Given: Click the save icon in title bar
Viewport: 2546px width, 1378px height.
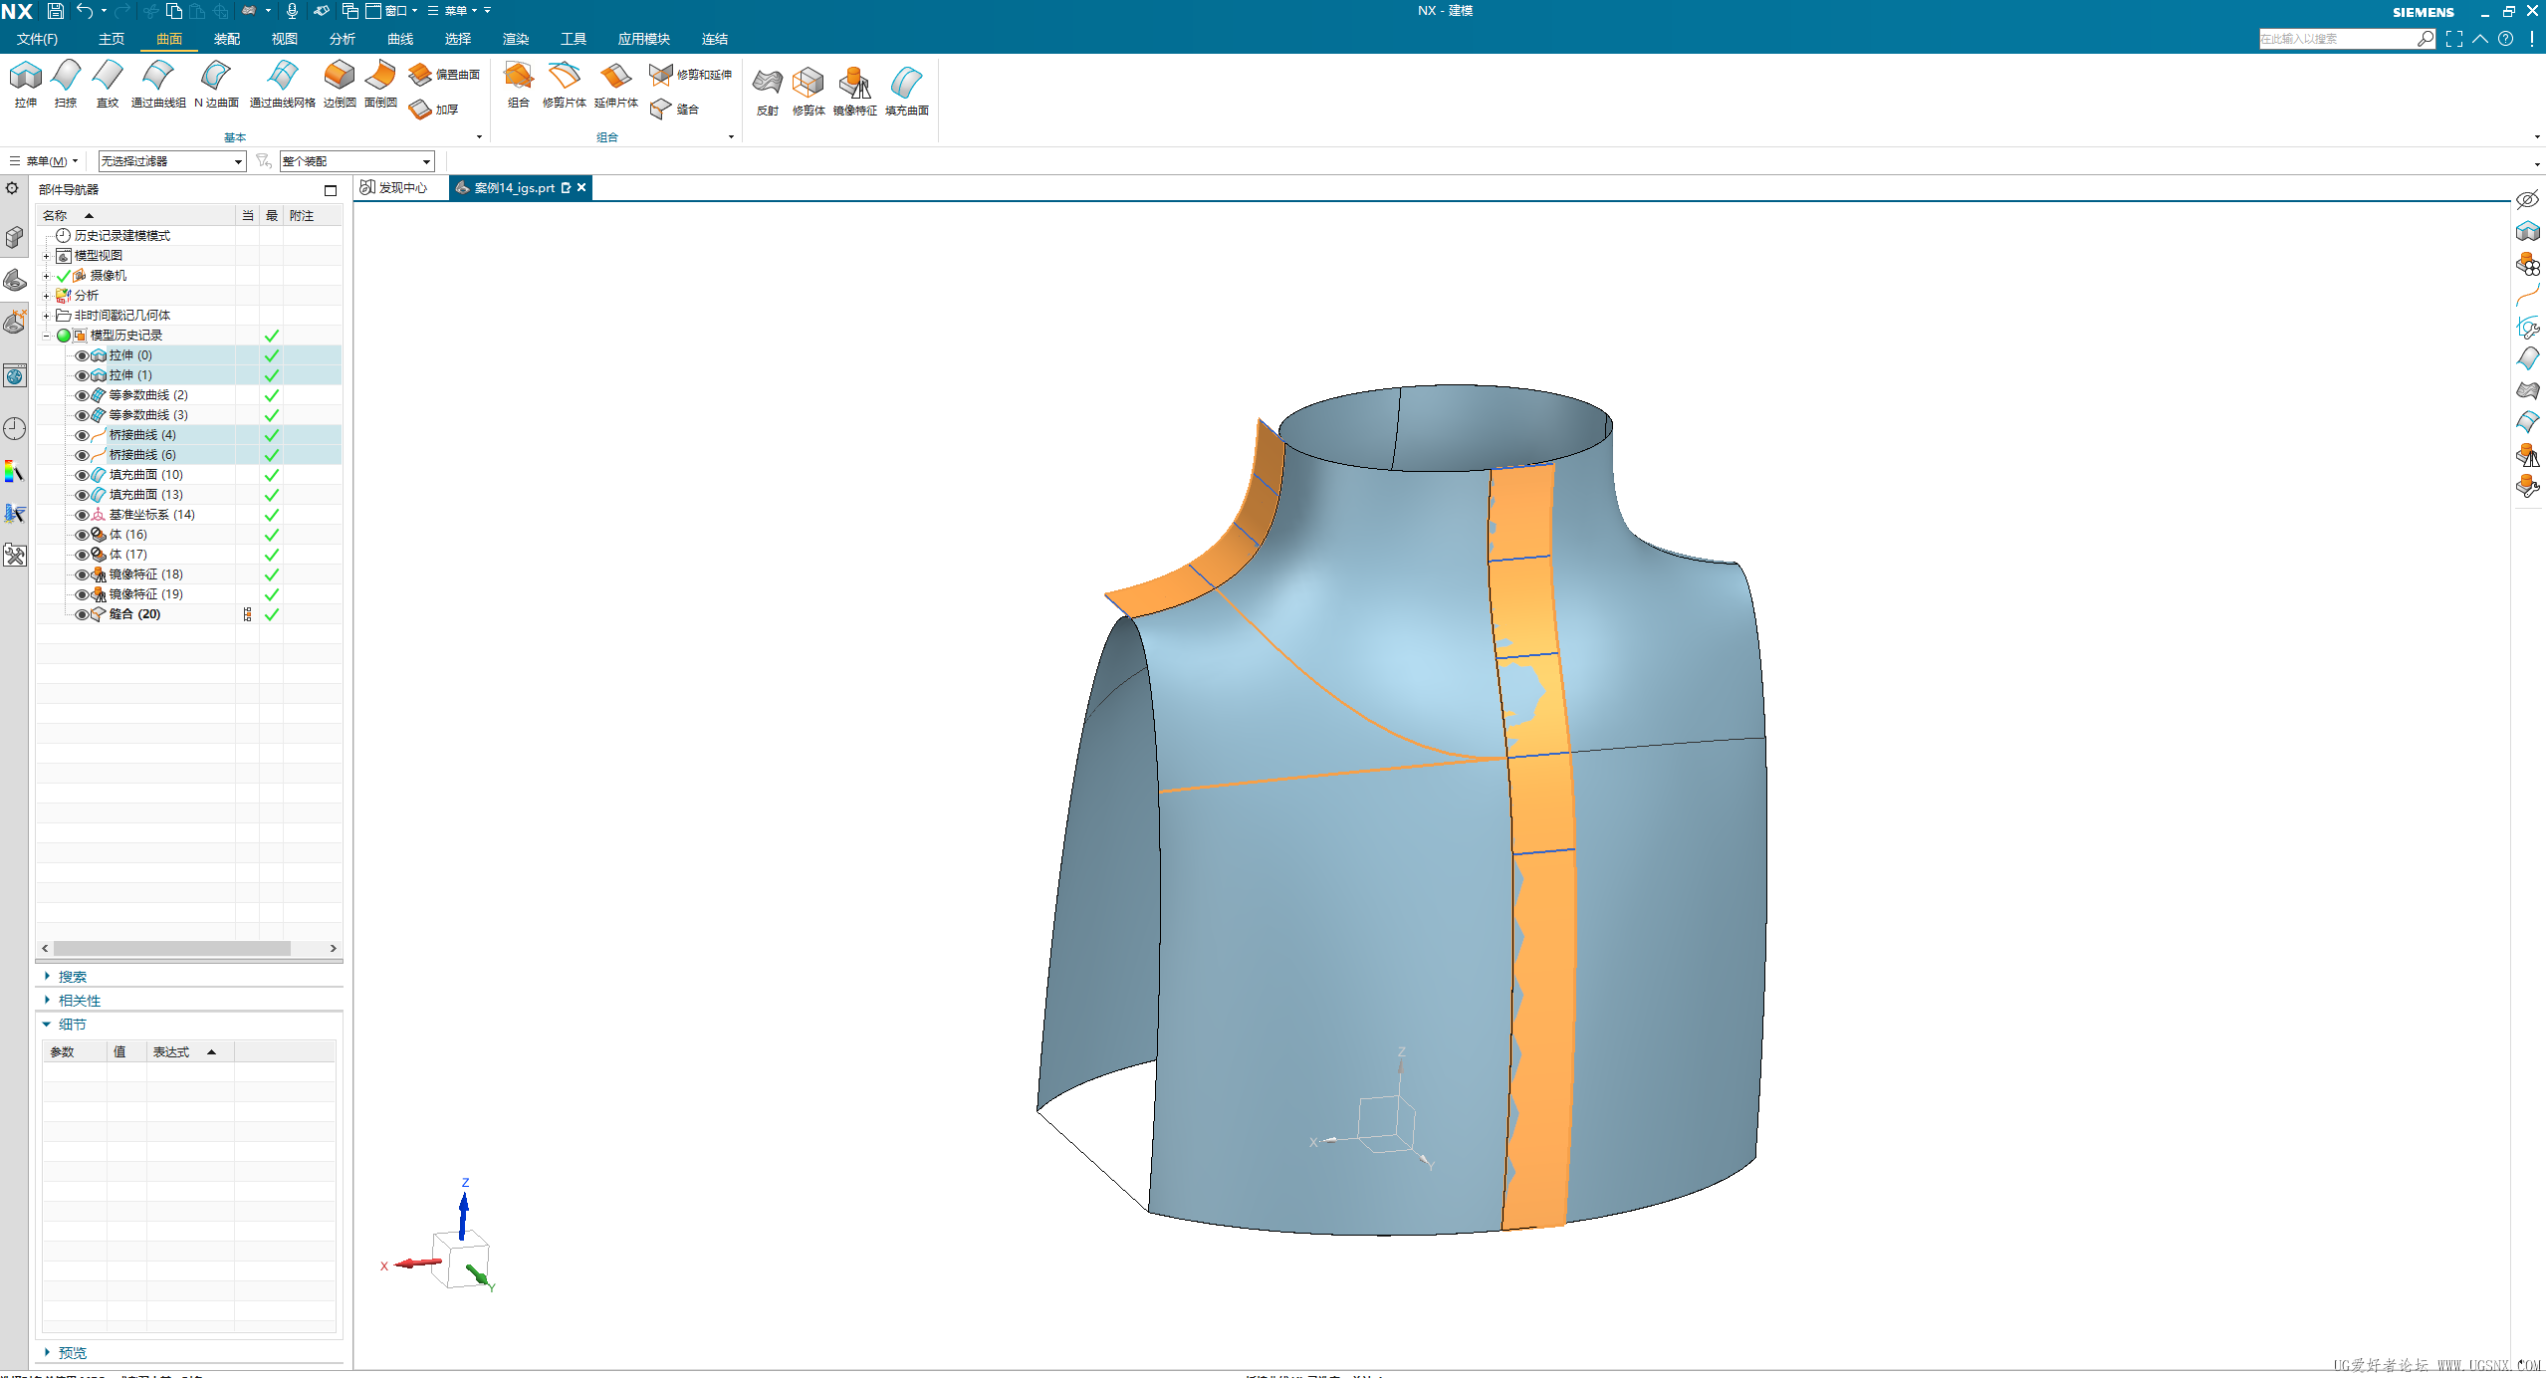Looking at the screenshot, I should point(56,11).
